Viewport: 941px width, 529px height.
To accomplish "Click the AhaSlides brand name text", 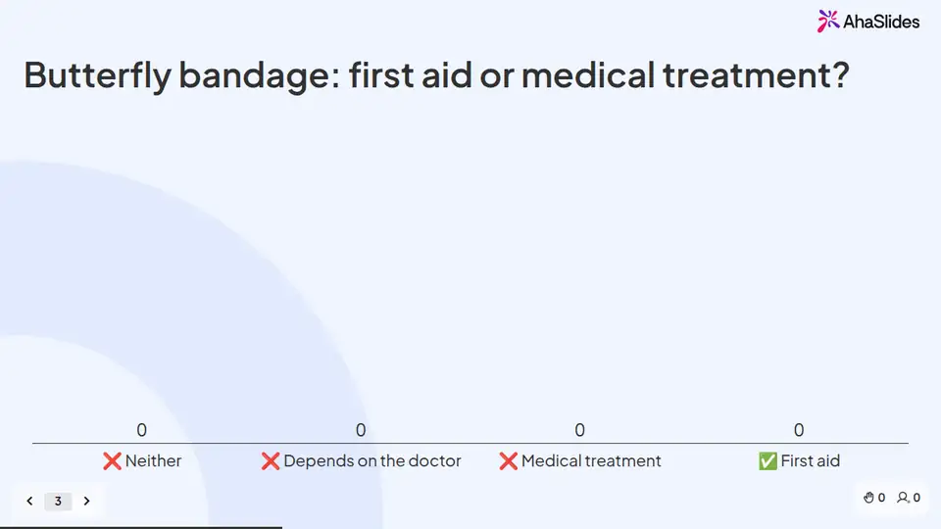I will coord(881,23).
